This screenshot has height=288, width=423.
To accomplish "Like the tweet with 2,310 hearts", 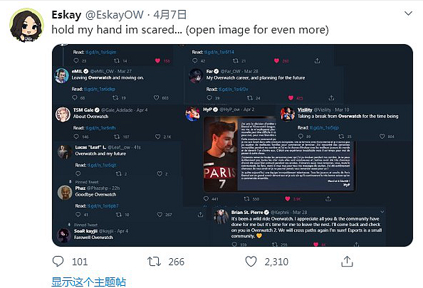I will coord(251,262).
